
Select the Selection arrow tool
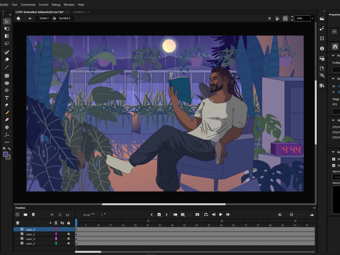(7, 21)
